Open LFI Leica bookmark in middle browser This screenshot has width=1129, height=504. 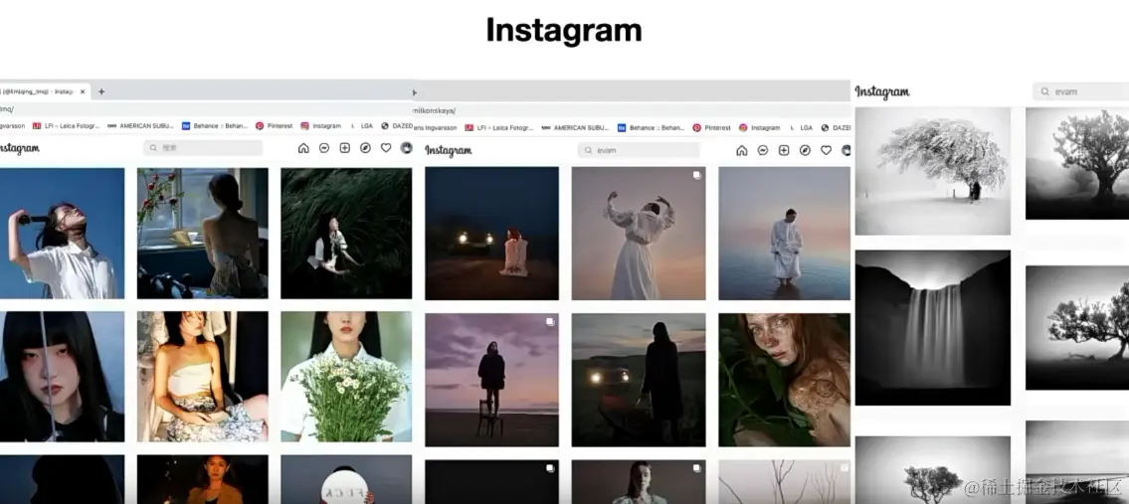tap(499, 127)
